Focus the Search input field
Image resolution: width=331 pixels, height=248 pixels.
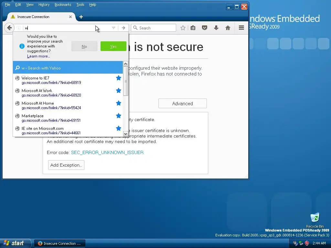pos(154,28)
